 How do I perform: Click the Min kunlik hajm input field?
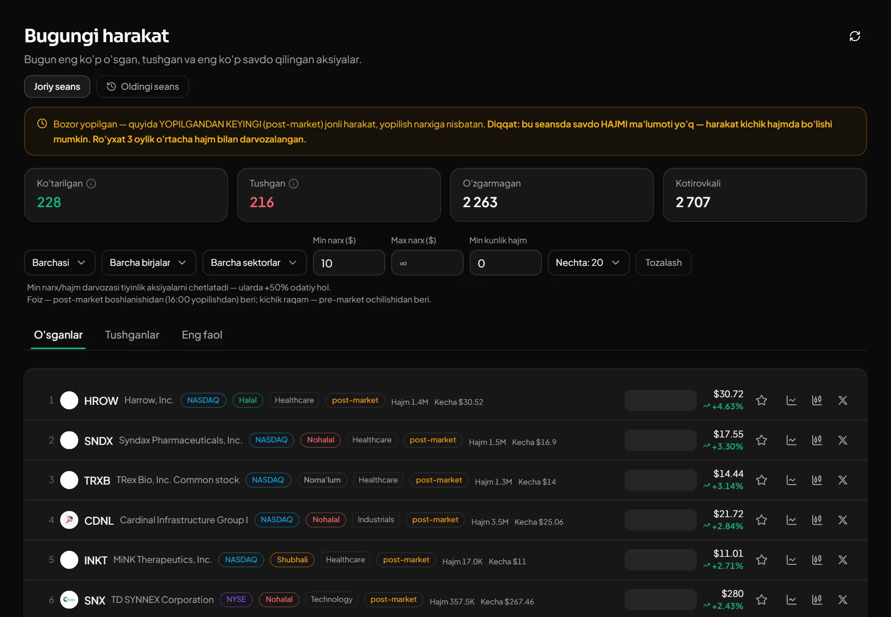coord(505,263)
